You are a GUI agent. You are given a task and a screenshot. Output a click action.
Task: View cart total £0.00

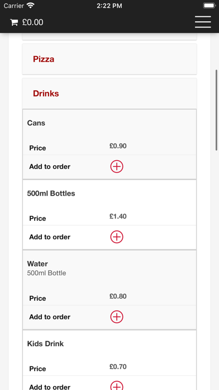(x=32, y=22)
